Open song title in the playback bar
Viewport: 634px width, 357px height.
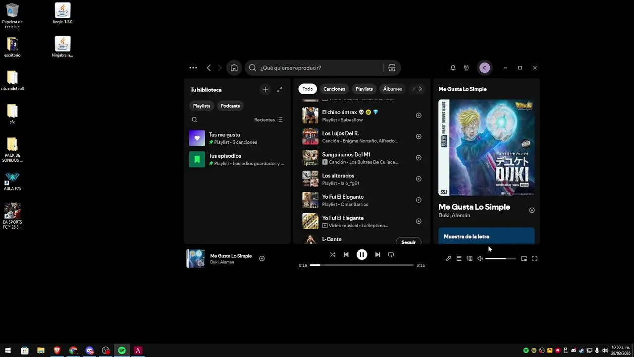231,256
